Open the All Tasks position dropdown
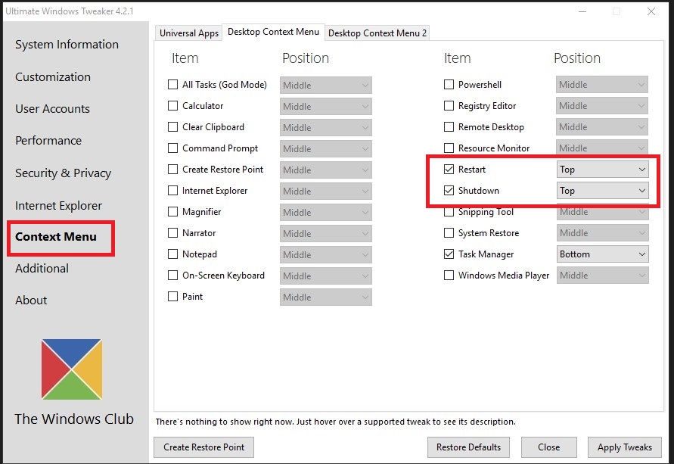 [326, 85]
